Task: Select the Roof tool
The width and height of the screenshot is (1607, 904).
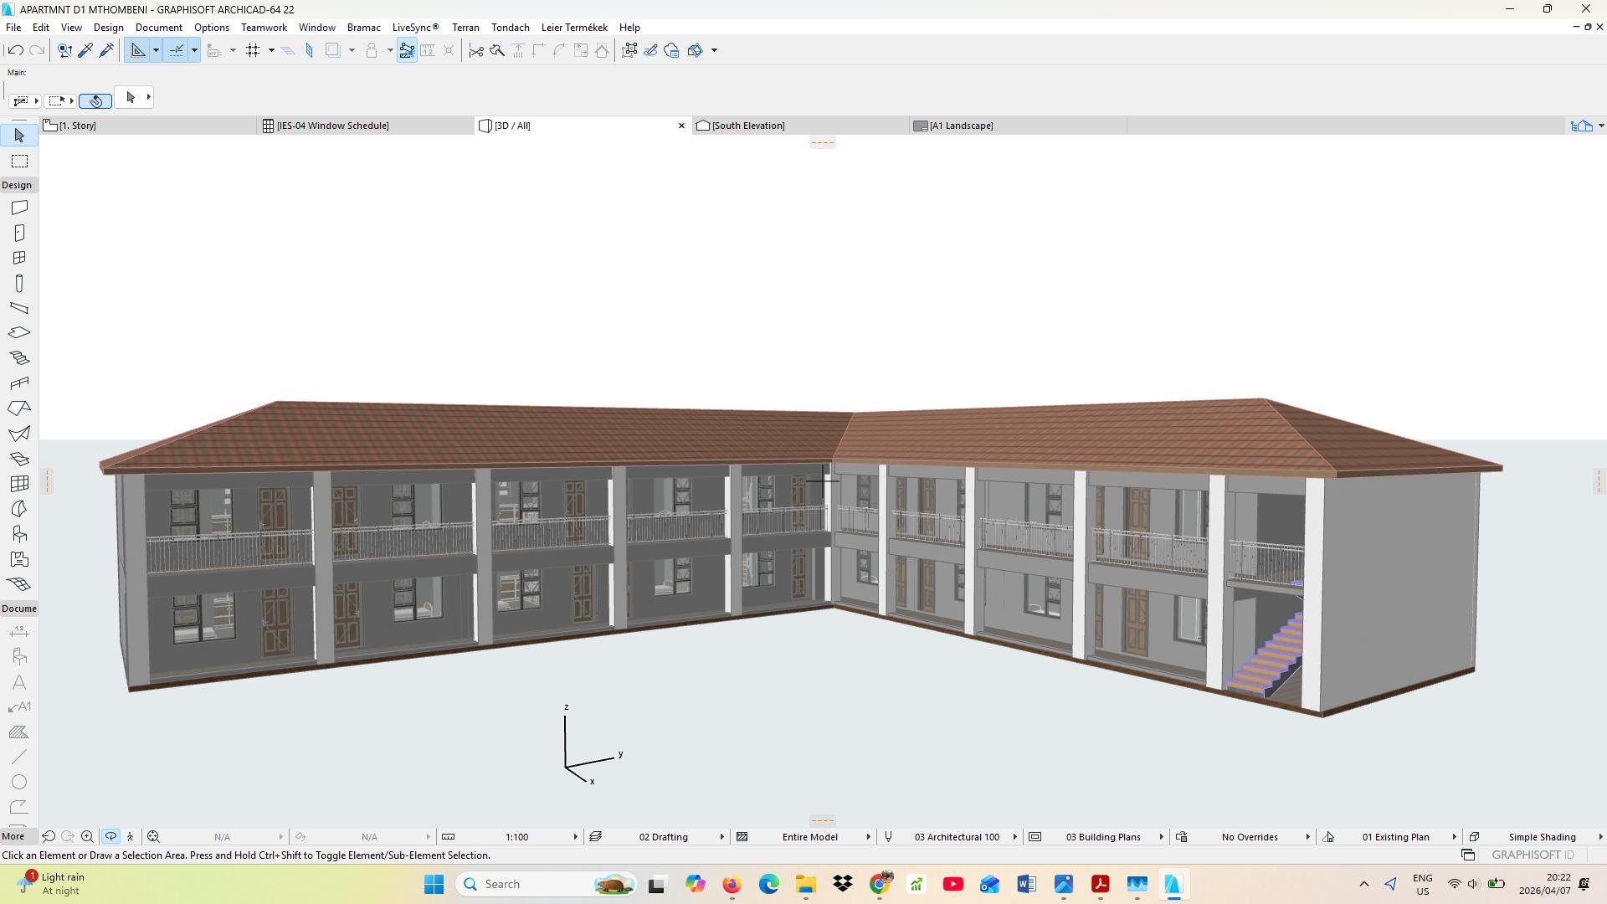Action: point(19,408)
